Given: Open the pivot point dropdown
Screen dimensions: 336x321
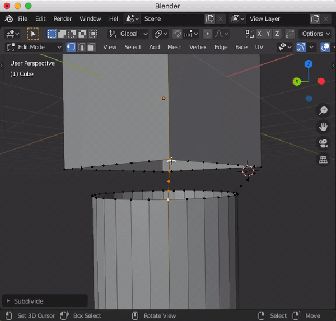Looking at the screenshot, I should pyautogui.click(x=161, y=34).
